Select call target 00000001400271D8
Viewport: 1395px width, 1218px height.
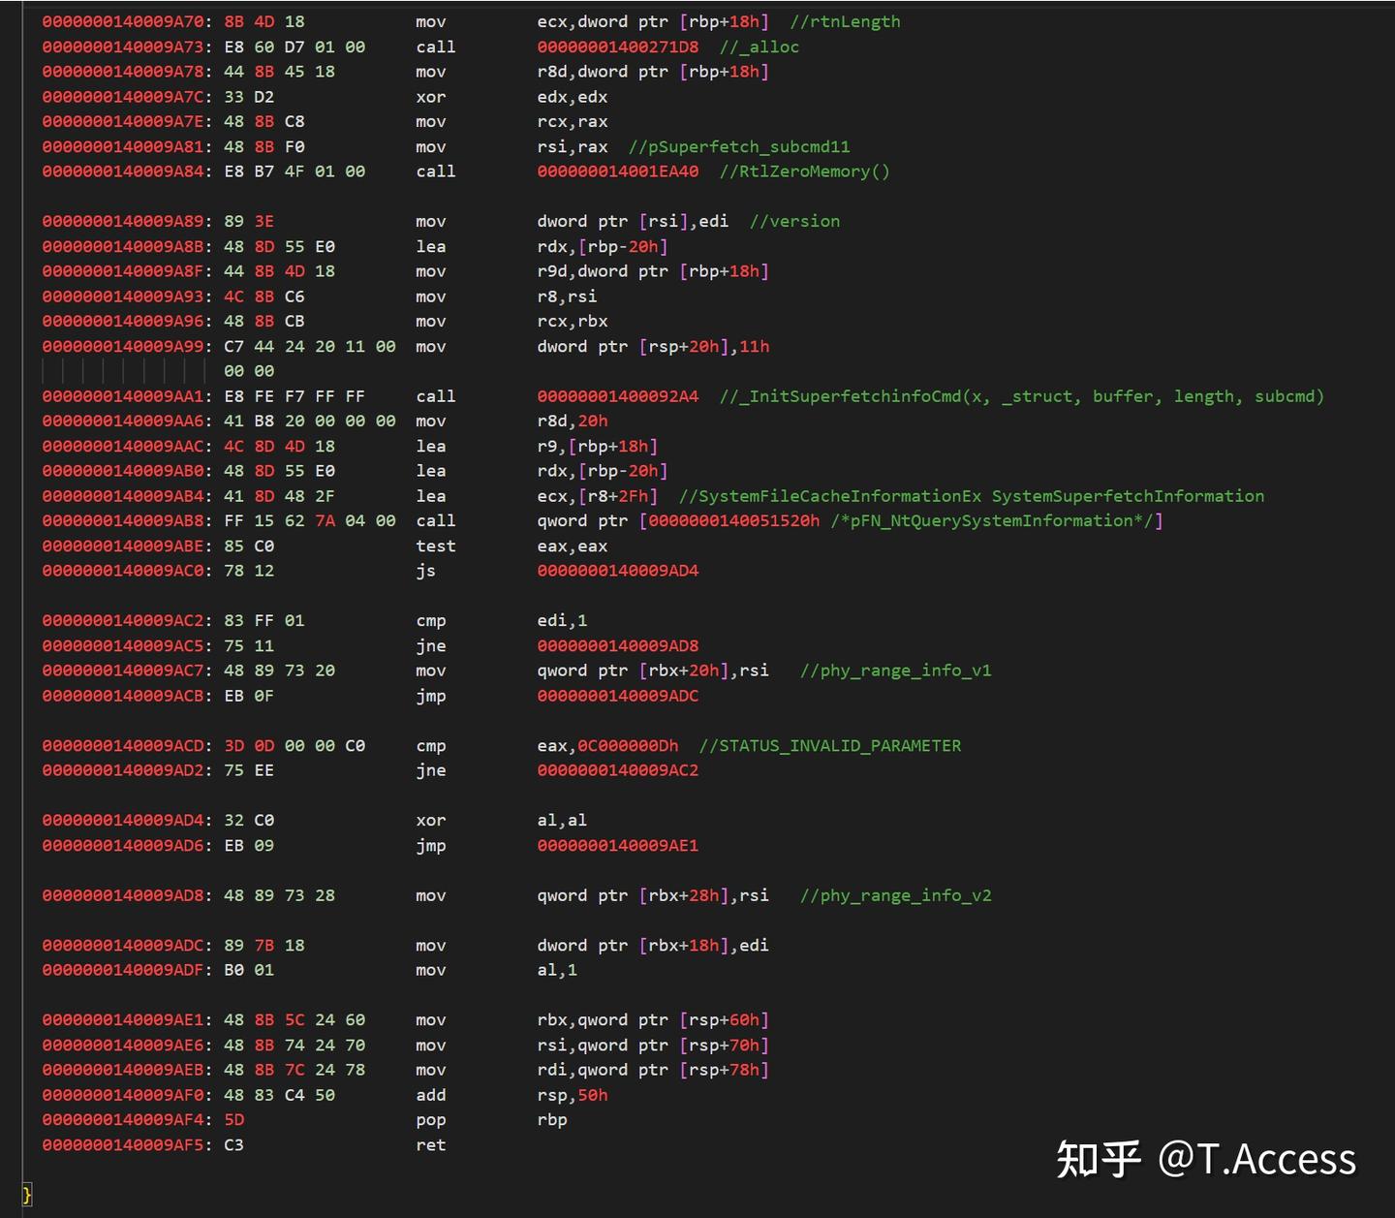(x=617, y=47)
